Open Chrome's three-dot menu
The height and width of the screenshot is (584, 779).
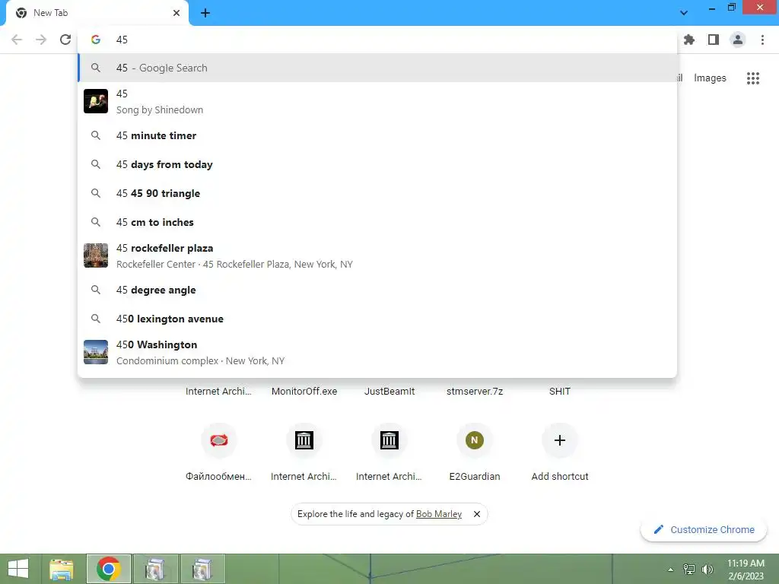point(762,40)
